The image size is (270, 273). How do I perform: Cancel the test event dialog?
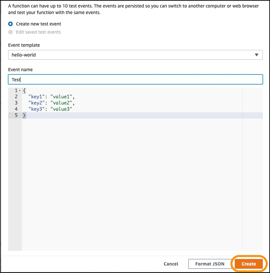point(171,264)
